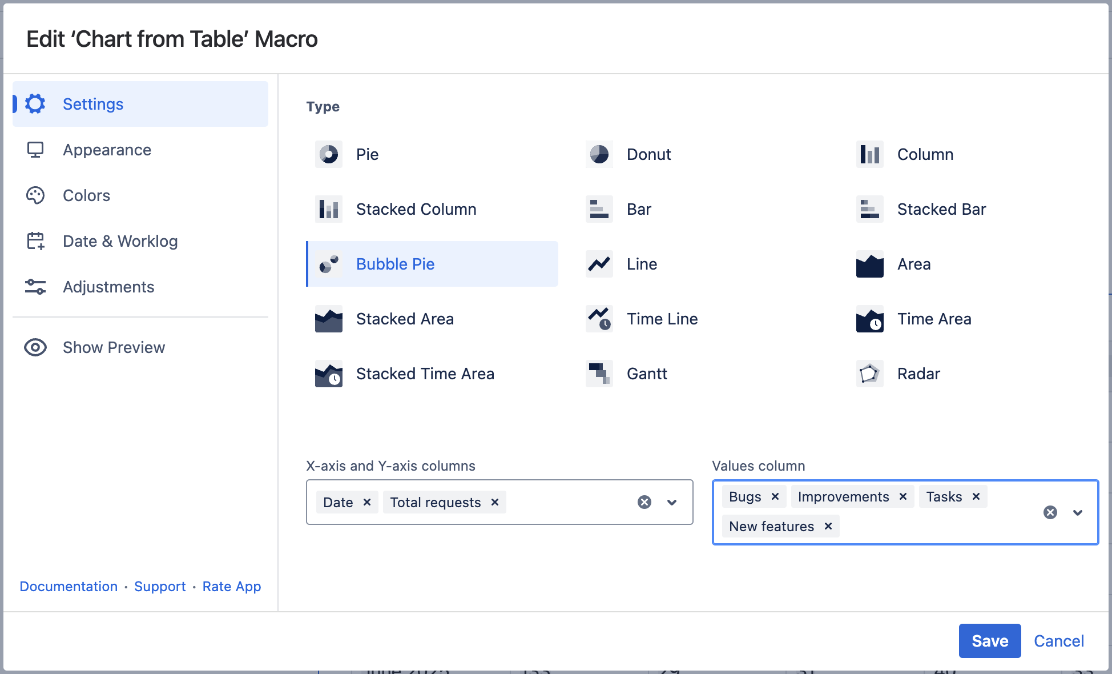1112x674 pixels.
Task: Clear all values in Values column
Action: tap(1050, 512)
